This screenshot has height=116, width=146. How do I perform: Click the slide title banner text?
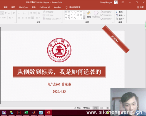pos(59,72)
